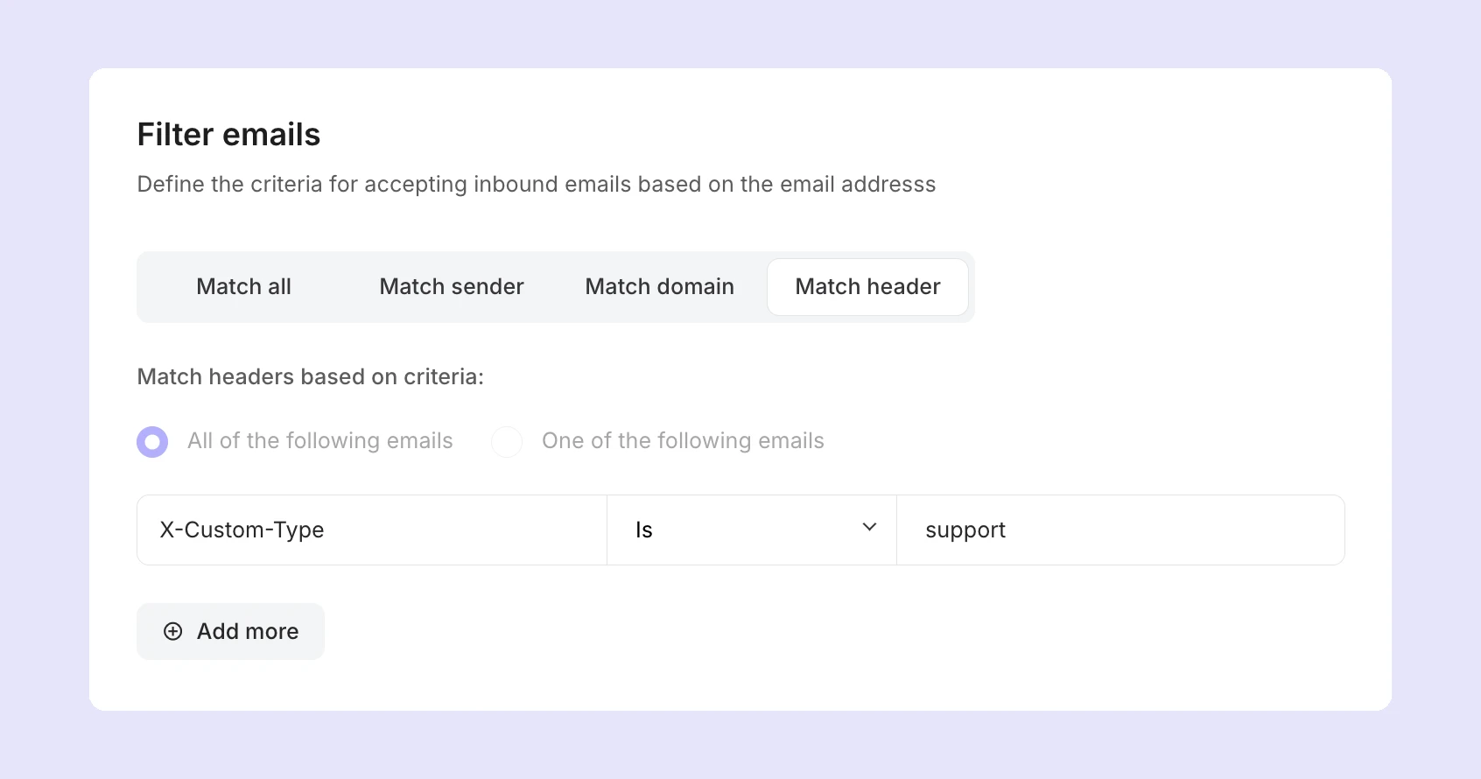
Task: Switch to the Match all tab
Action: (x=243, y=286)
